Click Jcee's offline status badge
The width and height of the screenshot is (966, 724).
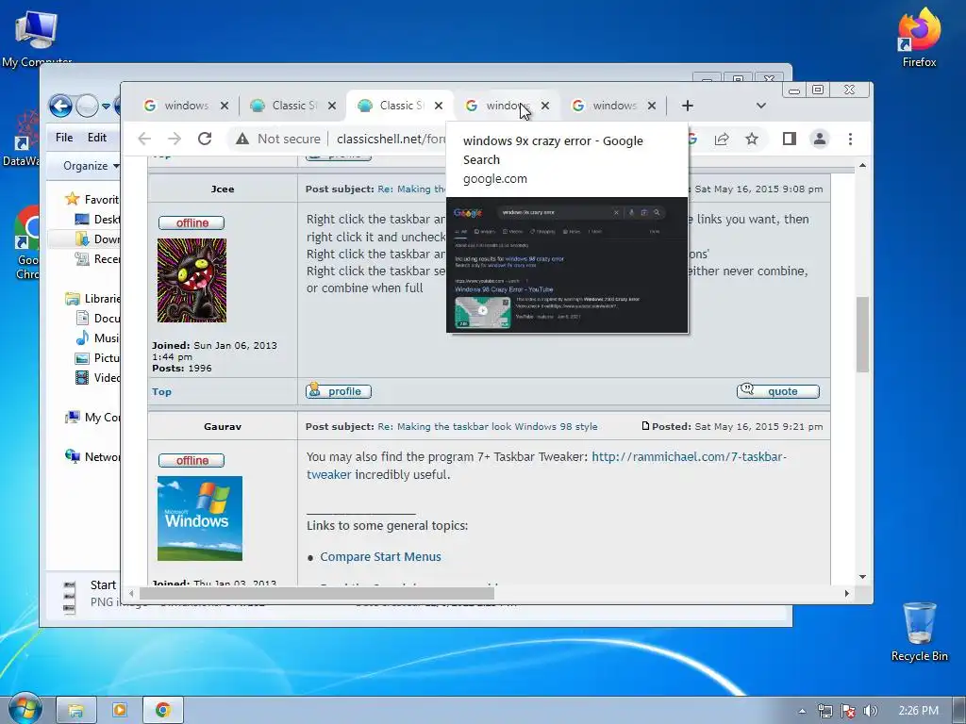click(192, 222)
